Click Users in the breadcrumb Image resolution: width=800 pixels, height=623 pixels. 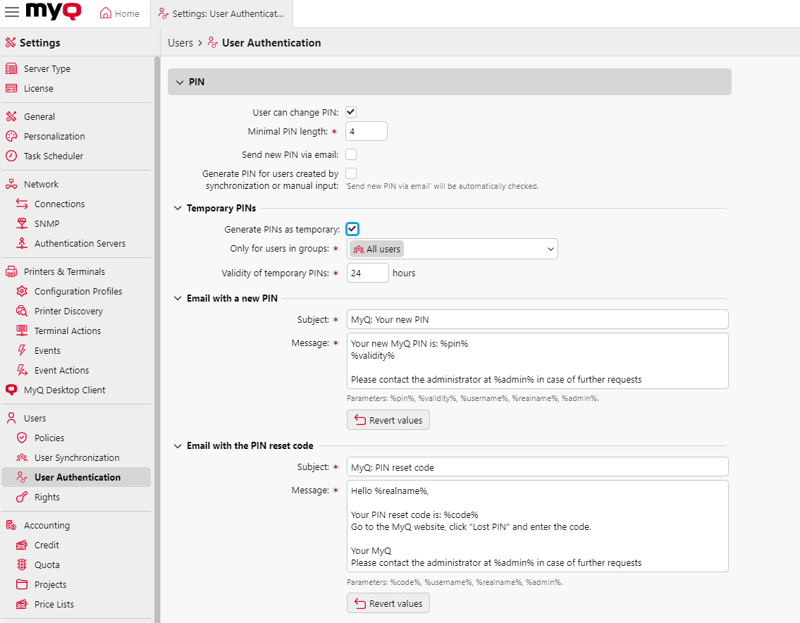[x=180, y=42]
